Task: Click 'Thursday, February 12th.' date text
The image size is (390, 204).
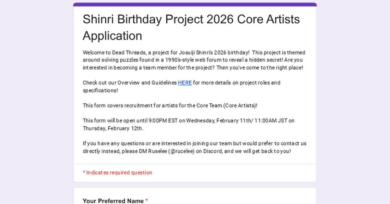Action: point(113,128)
